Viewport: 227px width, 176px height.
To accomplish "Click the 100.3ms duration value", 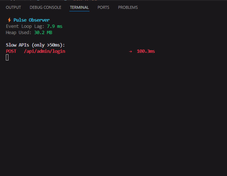I will click(x=146, y=51).
